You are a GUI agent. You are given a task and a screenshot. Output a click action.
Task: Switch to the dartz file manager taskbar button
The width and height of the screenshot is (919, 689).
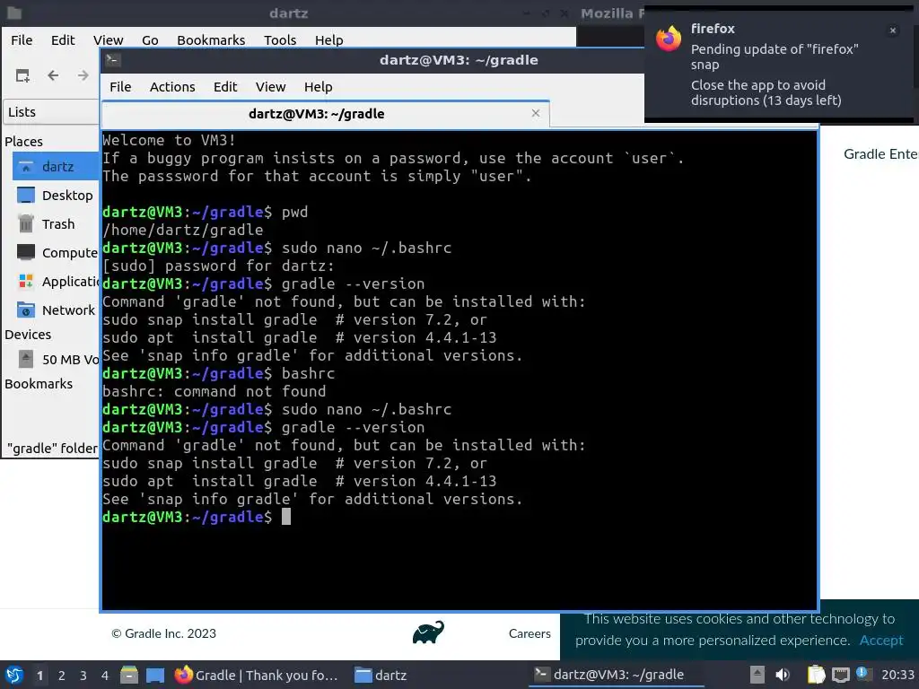pos(381,675)
